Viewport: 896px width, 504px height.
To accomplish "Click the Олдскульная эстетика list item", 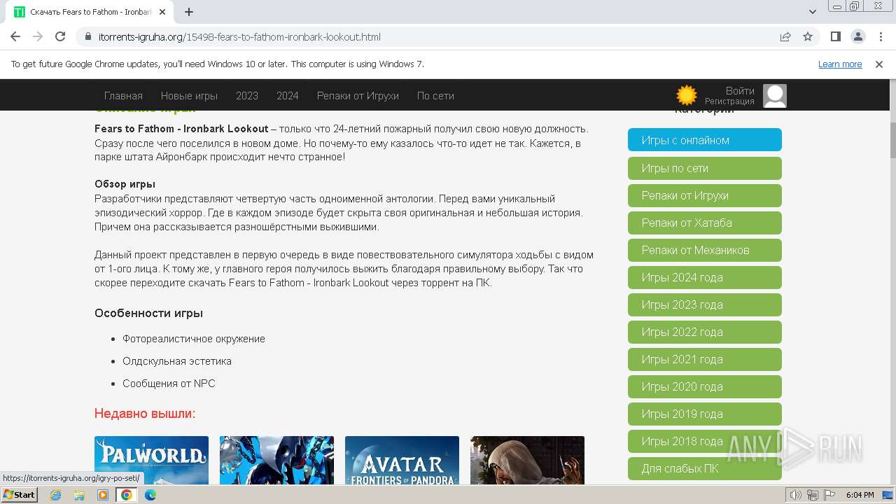I will tap(177, 361).
